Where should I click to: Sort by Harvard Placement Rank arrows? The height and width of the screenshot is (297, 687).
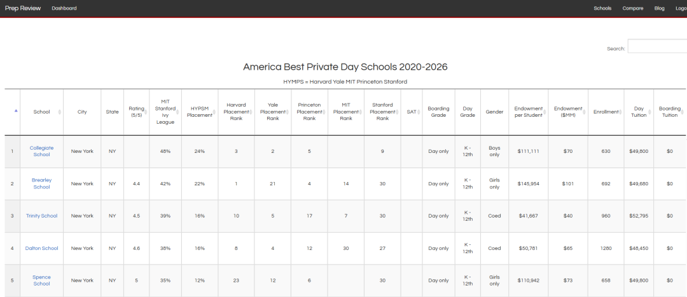(251, 112)
